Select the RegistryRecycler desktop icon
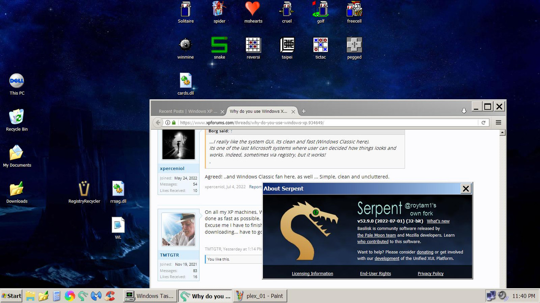 [x=84, y=192]
